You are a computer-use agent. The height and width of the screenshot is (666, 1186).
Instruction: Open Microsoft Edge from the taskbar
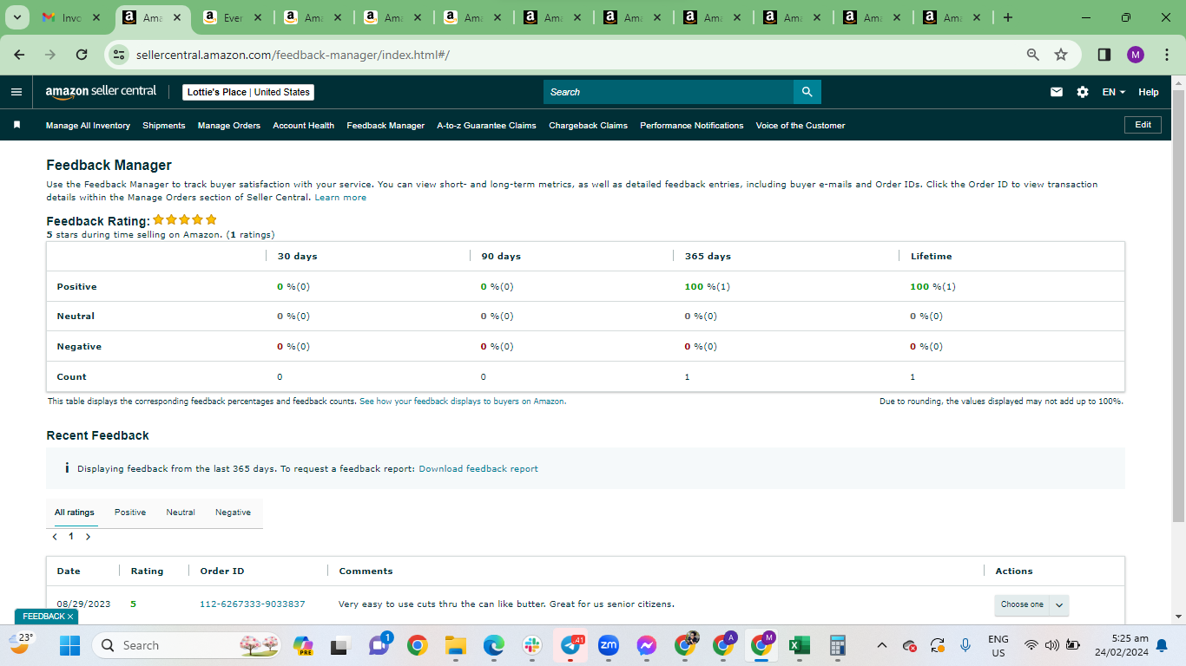pos(494,645)
